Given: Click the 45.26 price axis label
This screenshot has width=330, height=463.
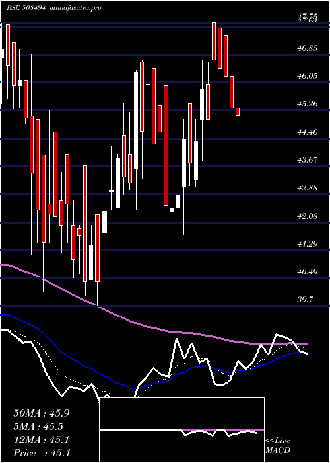Looking at the screenshot, I should click(308, 104).
